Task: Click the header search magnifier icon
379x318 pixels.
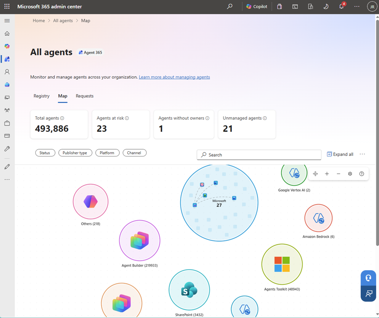Action: tap(229, 6)
